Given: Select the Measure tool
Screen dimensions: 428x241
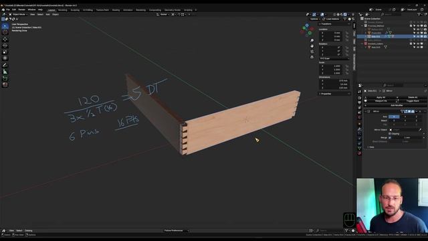Looking at the screenshot, I should coord(5,72).
